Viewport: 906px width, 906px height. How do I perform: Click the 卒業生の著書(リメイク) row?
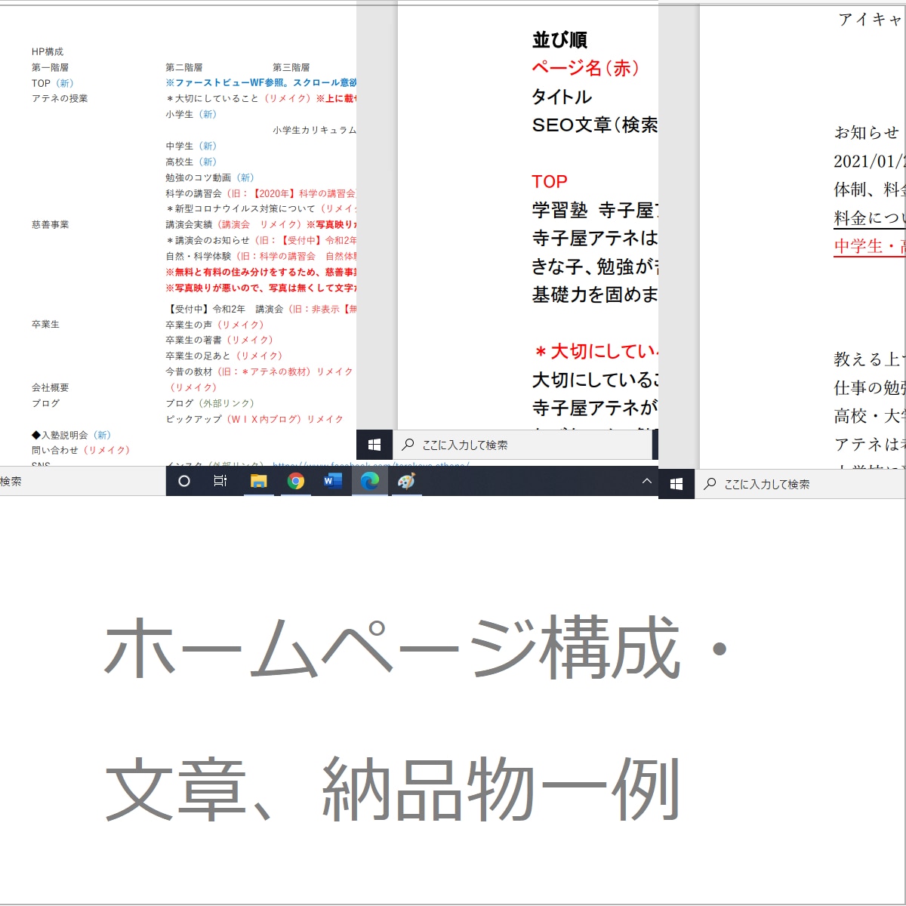click(220, 340)
